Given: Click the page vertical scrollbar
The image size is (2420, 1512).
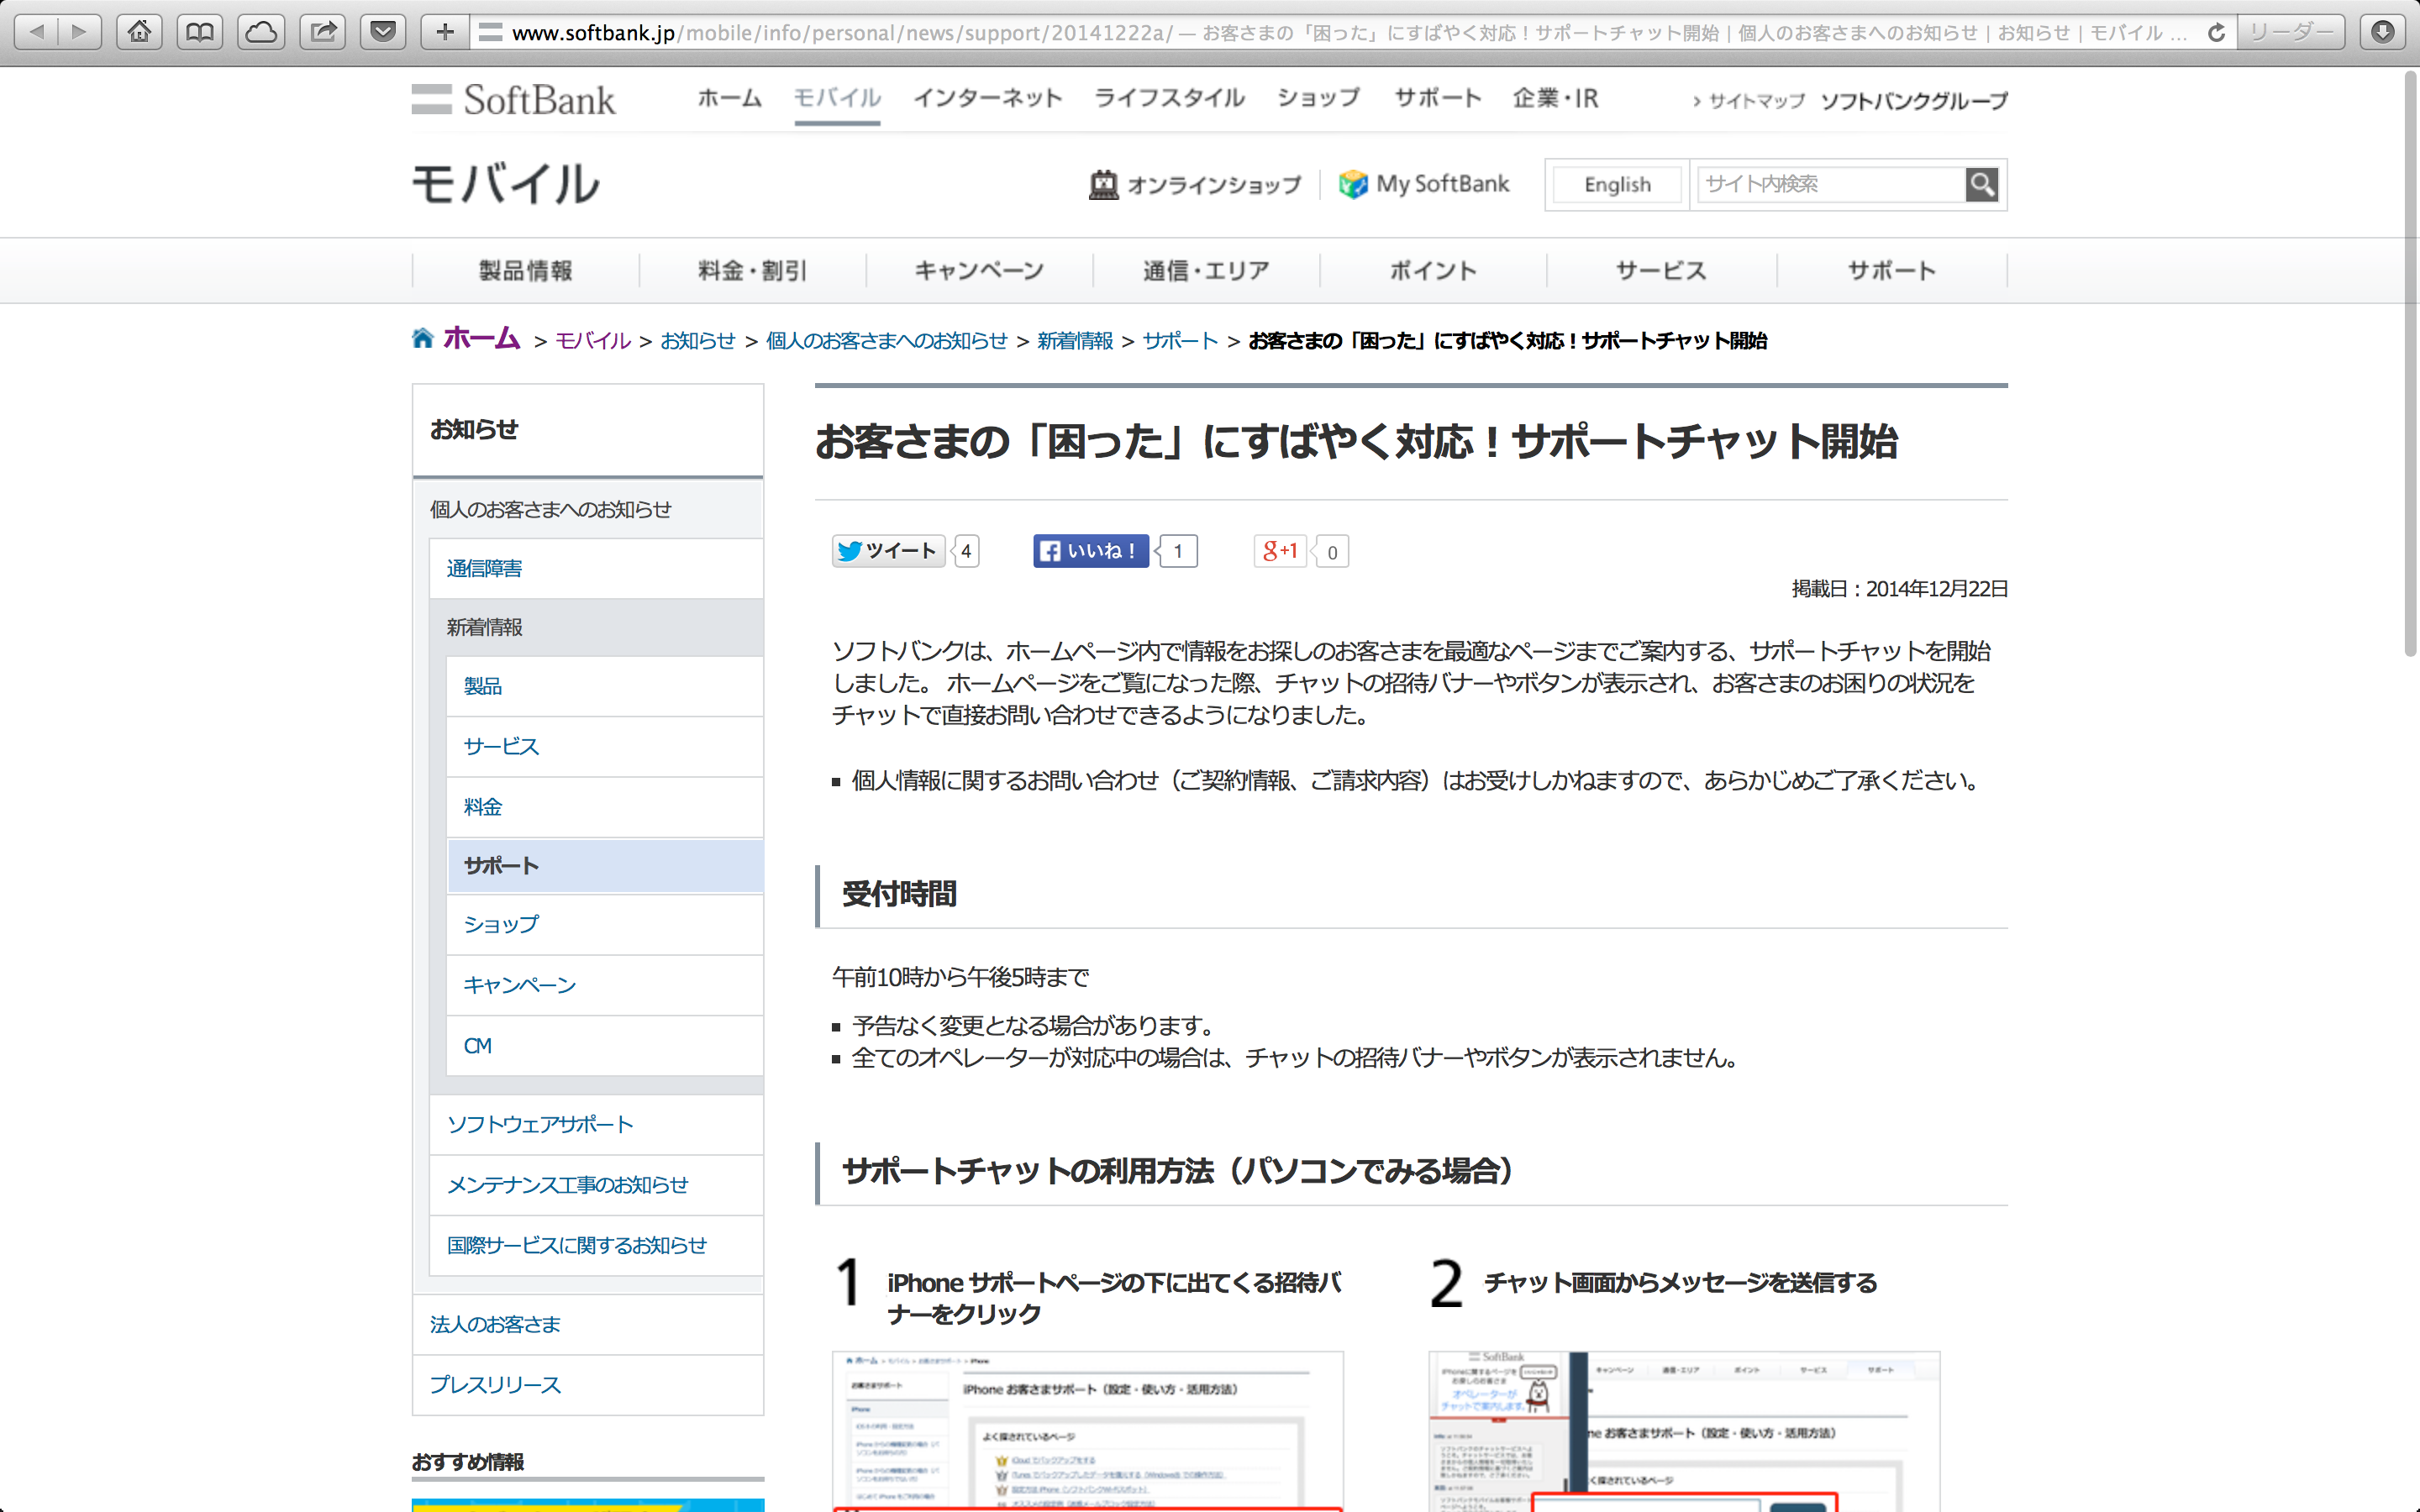Looking at the screenshot, I should click(2410, 365).
